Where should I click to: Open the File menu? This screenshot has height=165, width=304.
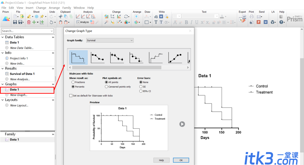coord(4,8)
